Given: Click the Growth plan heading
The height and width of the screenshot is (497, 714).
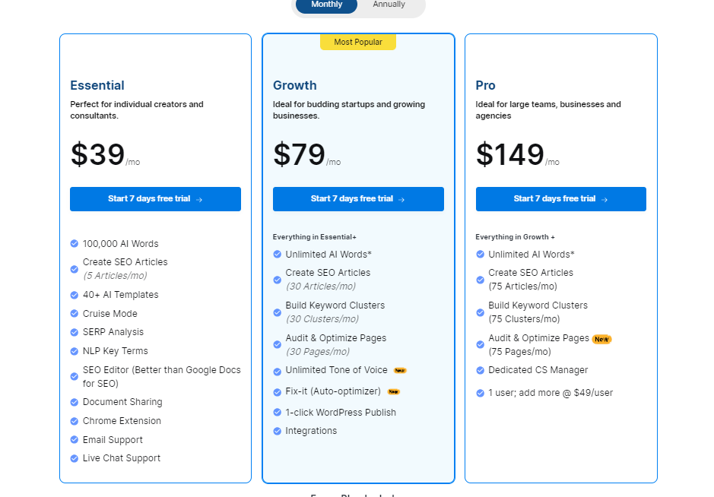Looking at the screenshot, I should pyautogui.click(x=294, y=86).
